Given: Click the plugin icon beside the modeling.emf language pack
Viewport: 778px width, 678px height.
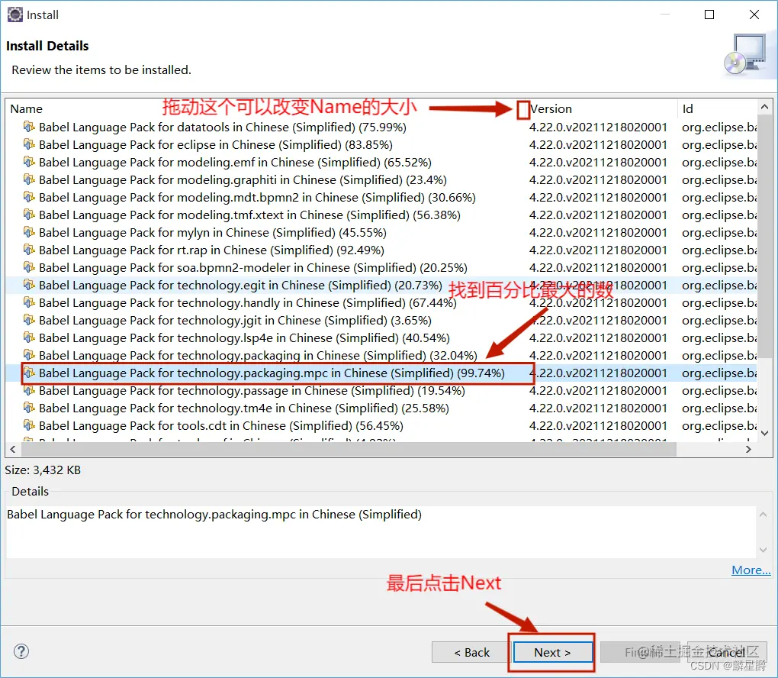Looking at the screenshot, I should click(x=29, y=162).
